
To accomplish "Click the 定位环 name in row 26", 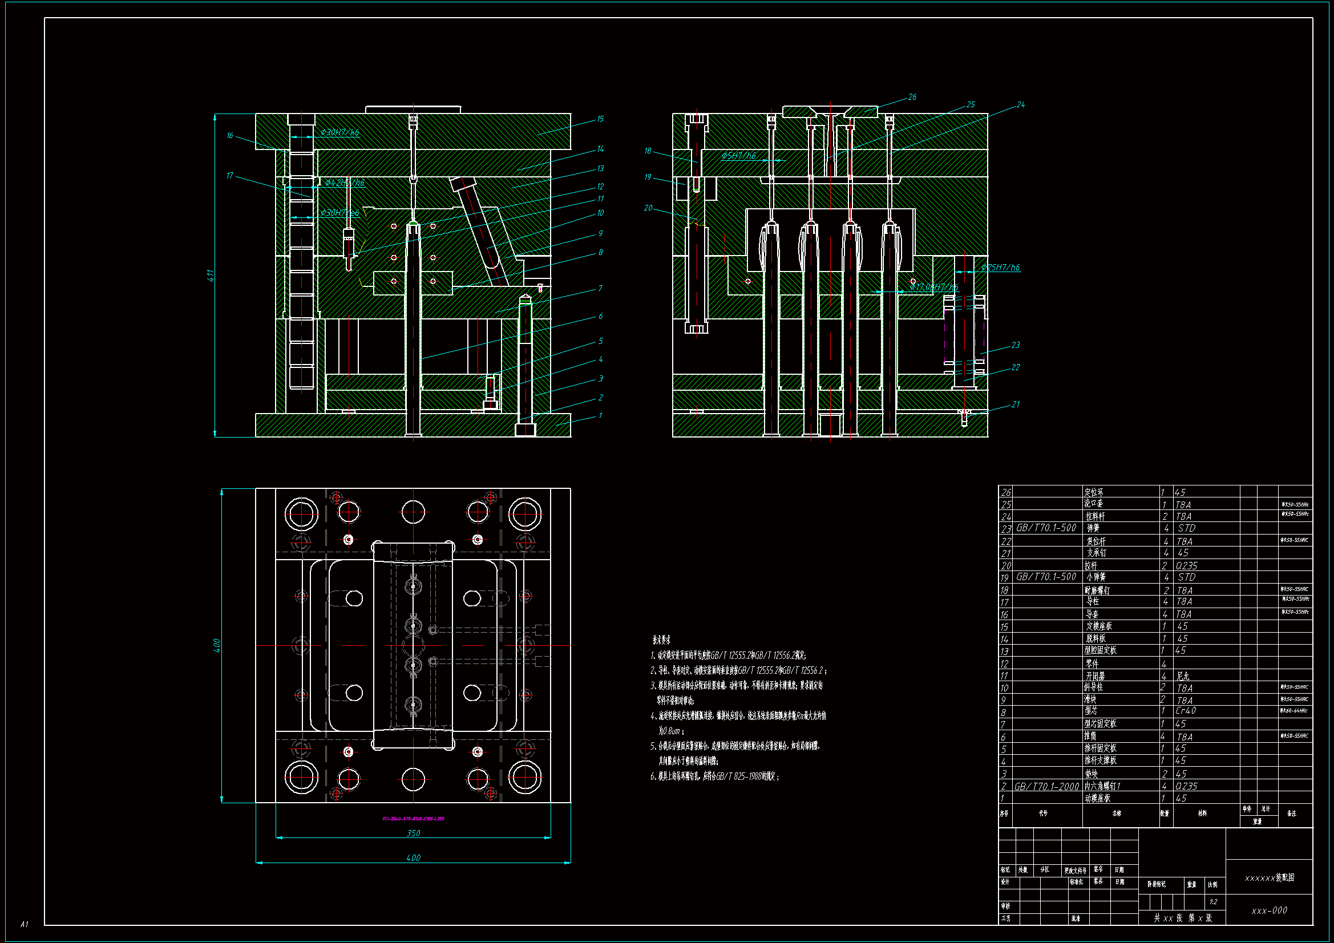I will [x=1093, y=492].
